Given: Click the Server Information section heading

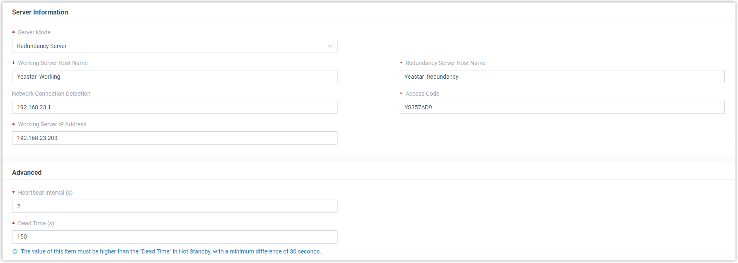Looking at the screenshot, I should point(40,12).
